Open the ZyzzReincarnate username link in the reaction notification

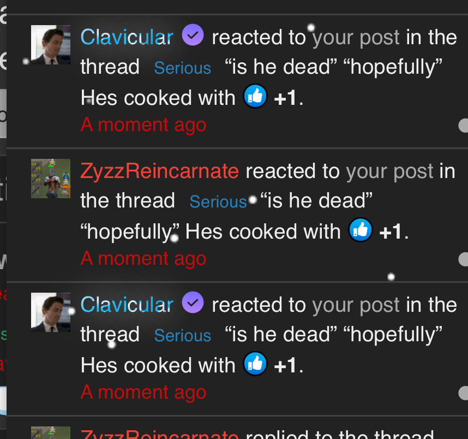tap(160, 171)
